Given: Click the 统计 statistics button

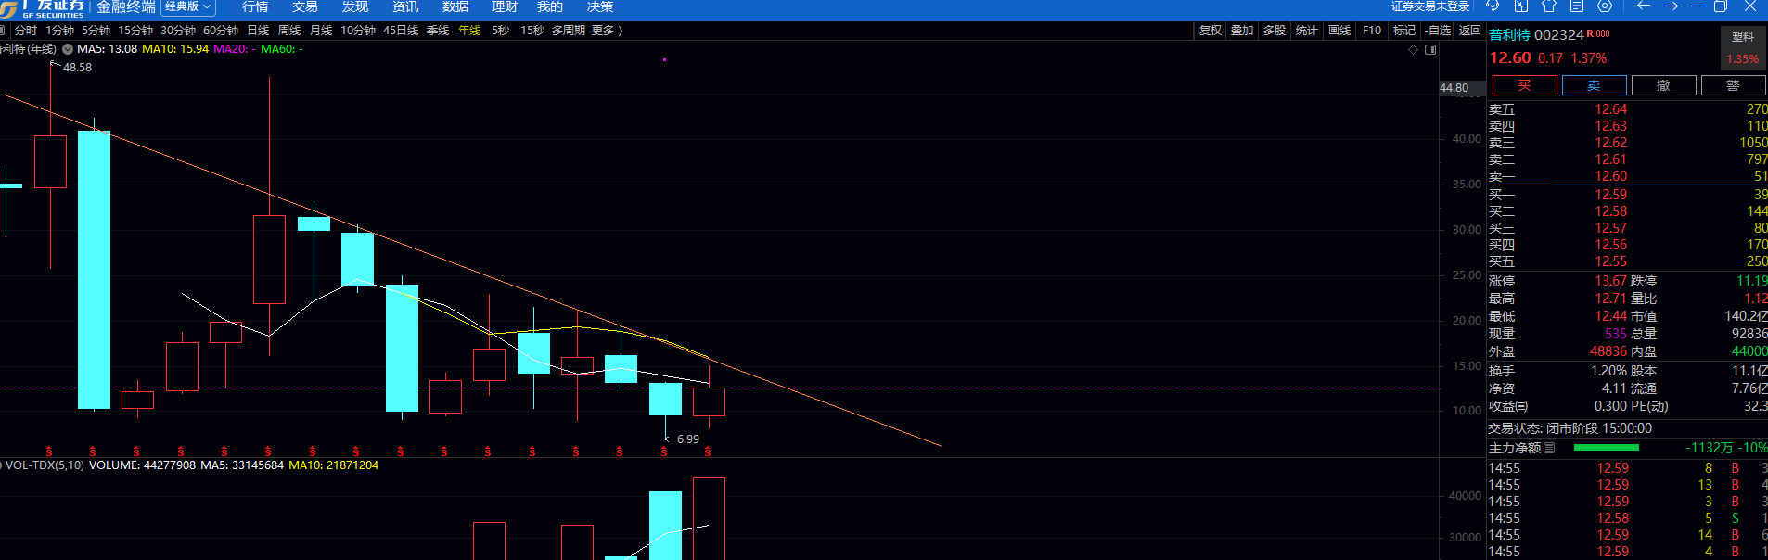Looking at the screenshot, I should [x=1307, y=31].
